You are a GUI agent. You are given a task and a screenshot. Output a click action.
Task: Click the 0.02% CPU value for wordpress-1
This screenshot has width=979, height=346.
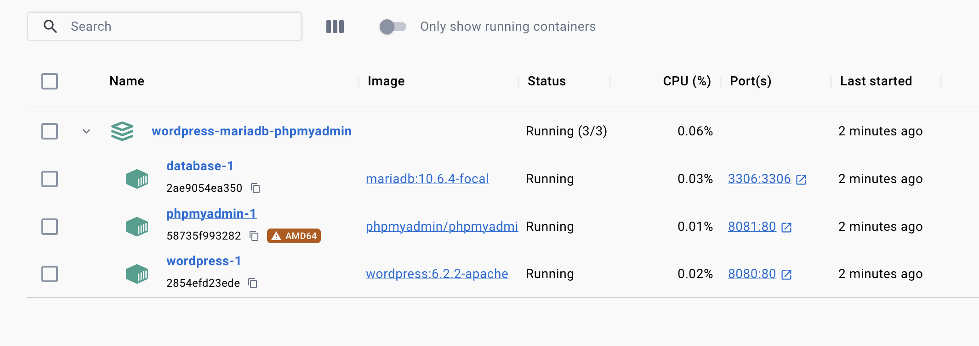(695, 274)
